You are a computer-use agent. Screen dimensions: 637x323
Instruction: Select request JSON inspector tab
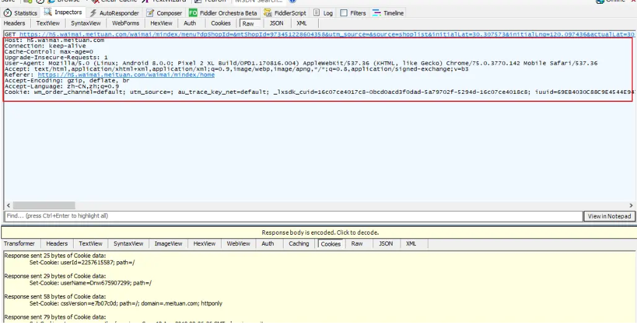click(x=276, y=23)
